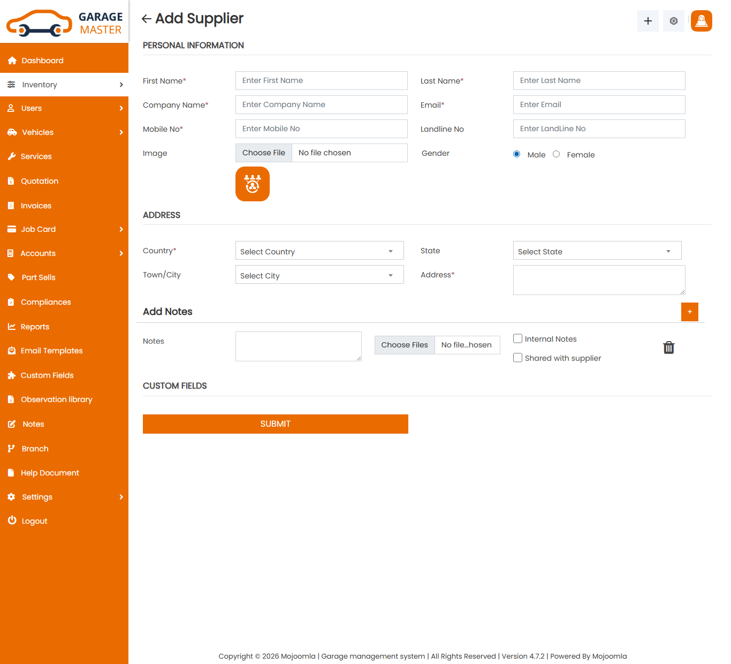Screen dimensions: 731x664
Task: Click the back arrow beside Add Supplier
Action: [x=146, y=18]
